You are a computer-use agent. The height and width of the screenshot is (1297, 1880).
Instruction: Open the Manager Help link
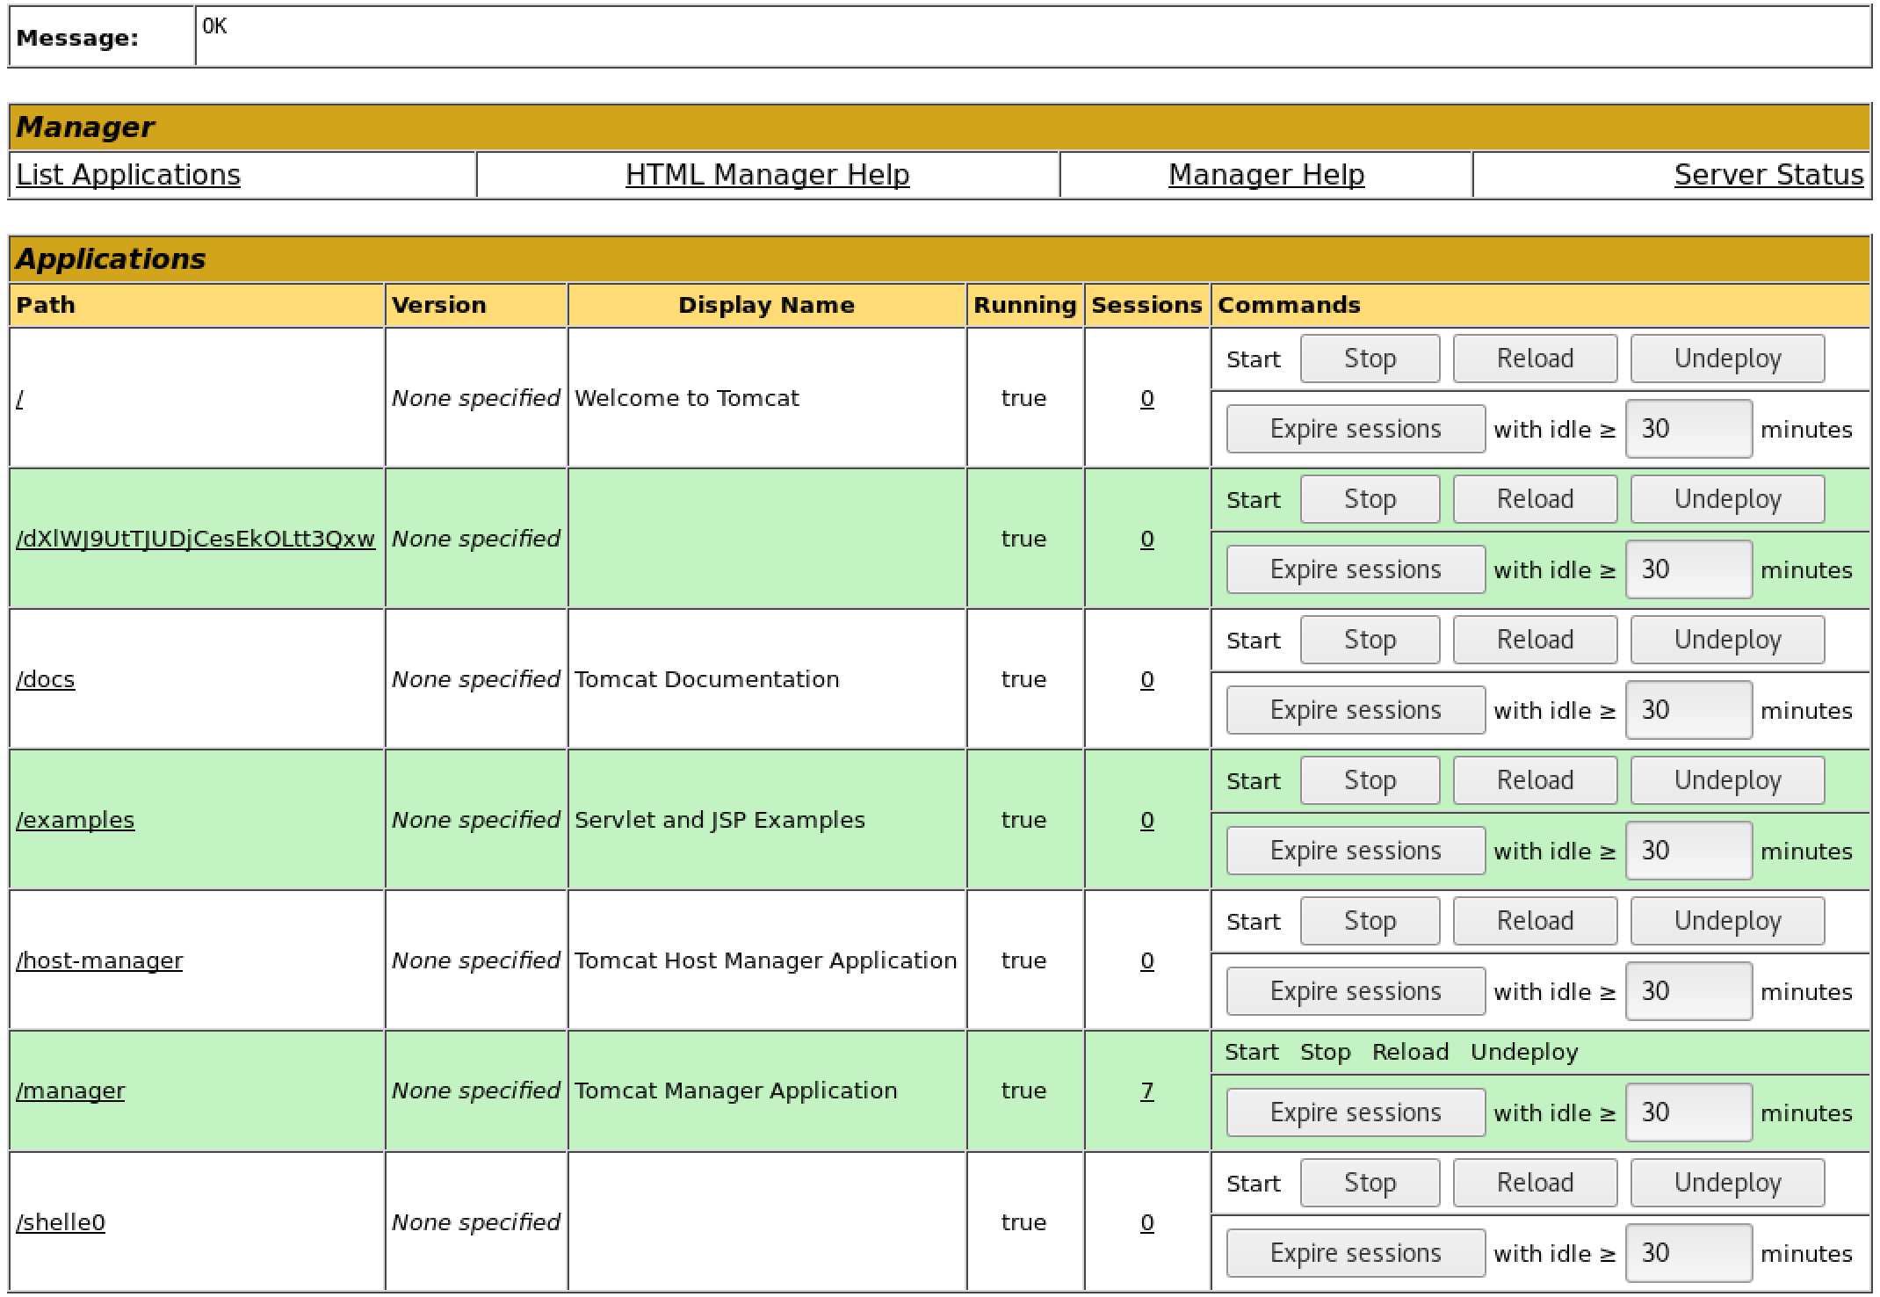(x=1266, y=175)
